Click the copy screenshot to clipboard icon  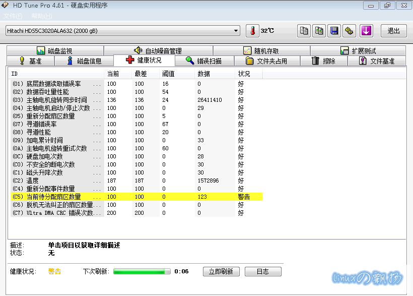point(319,31)
